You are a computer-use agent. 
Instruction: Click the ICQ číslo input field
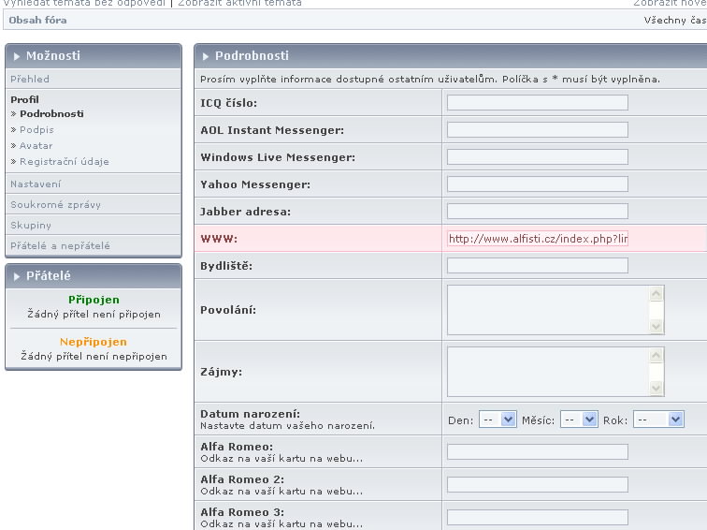pyautogui.click(x=537, y=103)
